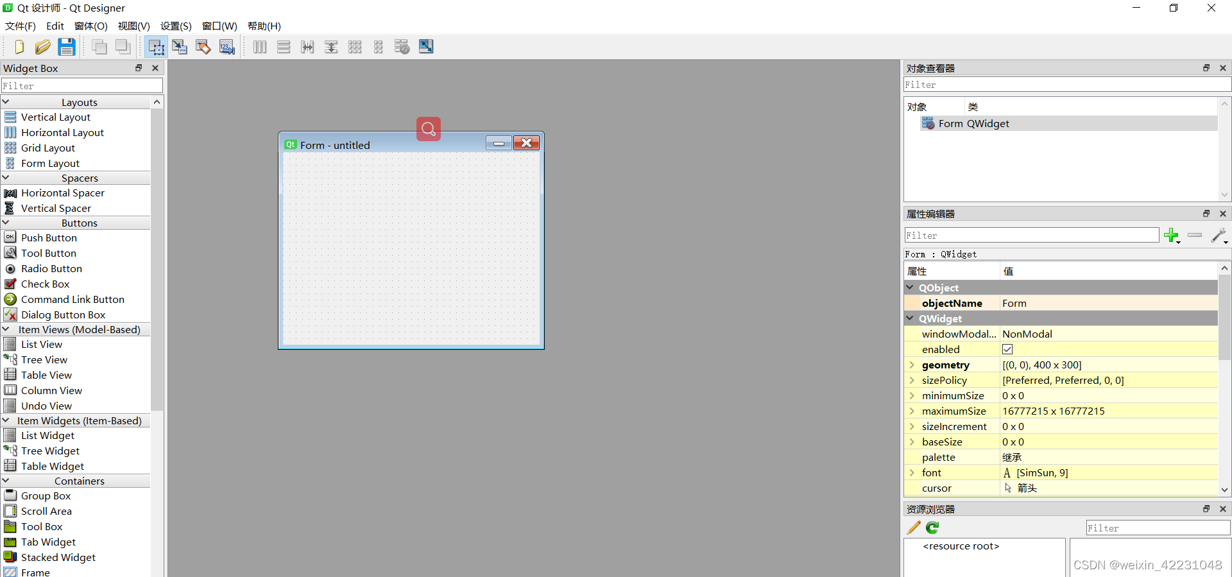Select the Edit Widgets mode icon
The width and height of the screenshot is (1232, 577).
pyautogui.click(x=156, y=47)
